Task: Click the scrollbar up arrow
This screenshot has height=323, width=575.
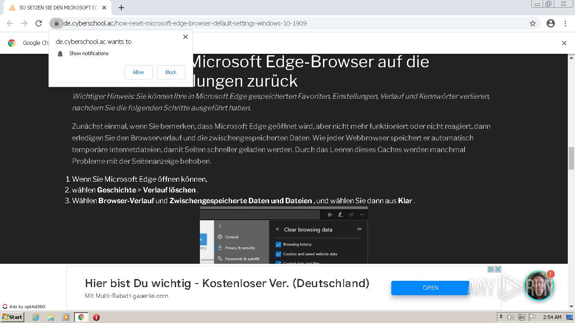Action: point(571,58)
